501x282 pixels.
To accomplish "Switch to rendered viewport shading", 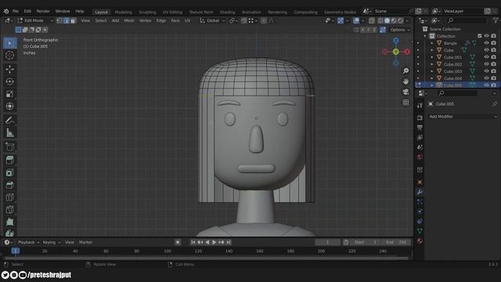I will (x=401, y=21).
